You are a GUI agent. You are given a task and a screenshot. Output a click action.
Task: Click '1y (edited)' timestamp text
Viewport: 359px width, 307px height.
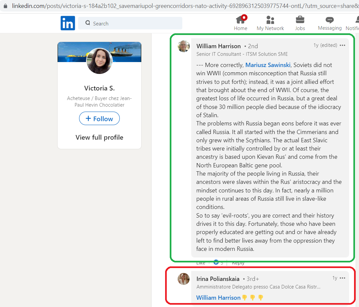pyautogui.click(x=325, y=45)
